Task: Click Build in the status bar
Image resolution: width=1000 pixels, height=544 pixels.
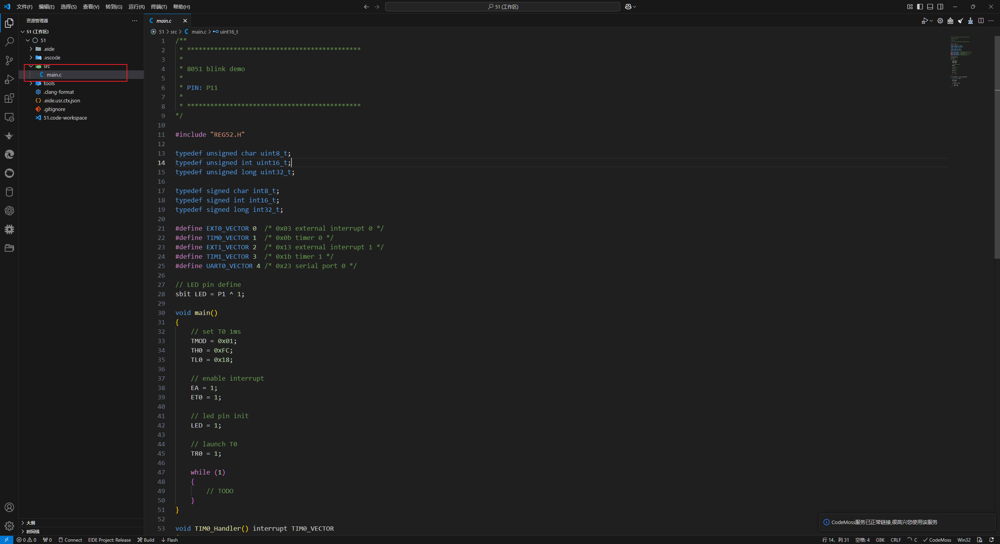Action: (146, 540)
